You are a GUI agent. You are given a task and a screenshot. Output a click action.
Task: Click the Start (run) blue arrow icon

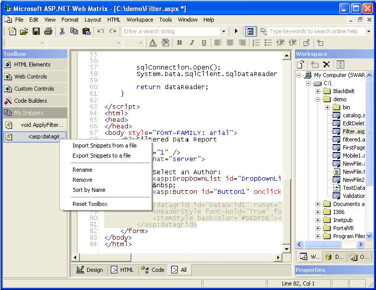(x=236, y=31)
